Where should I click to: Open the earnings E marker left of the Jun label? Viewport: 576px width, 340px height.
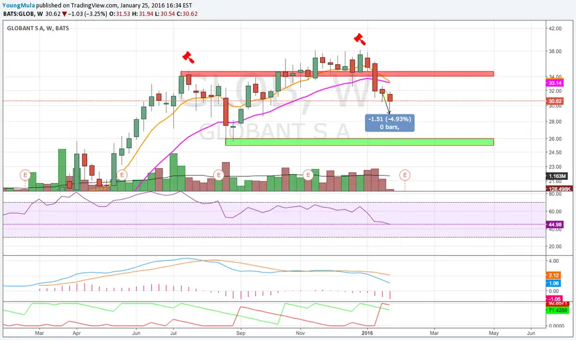[122, 175]
